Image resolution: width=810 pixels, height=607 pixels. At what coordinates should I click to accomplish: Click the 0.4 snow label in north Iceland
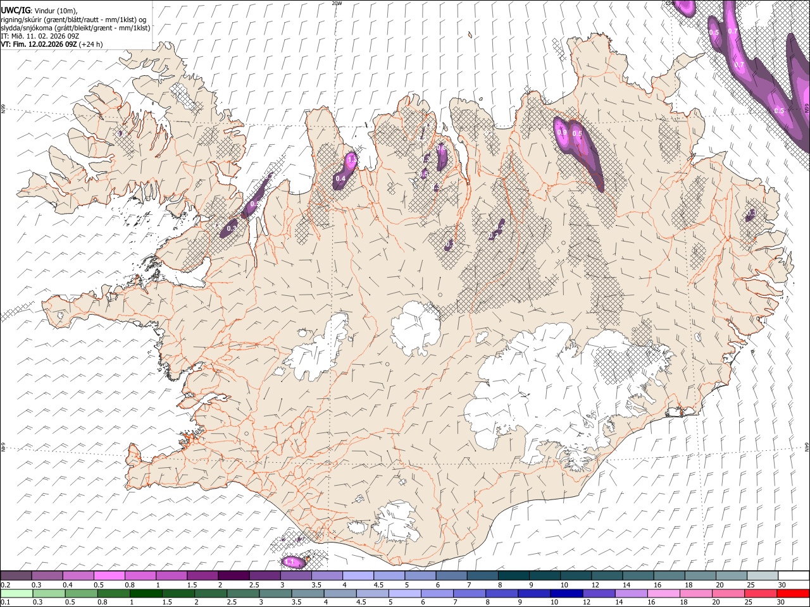pyautogui.click(x=340, y=179)
